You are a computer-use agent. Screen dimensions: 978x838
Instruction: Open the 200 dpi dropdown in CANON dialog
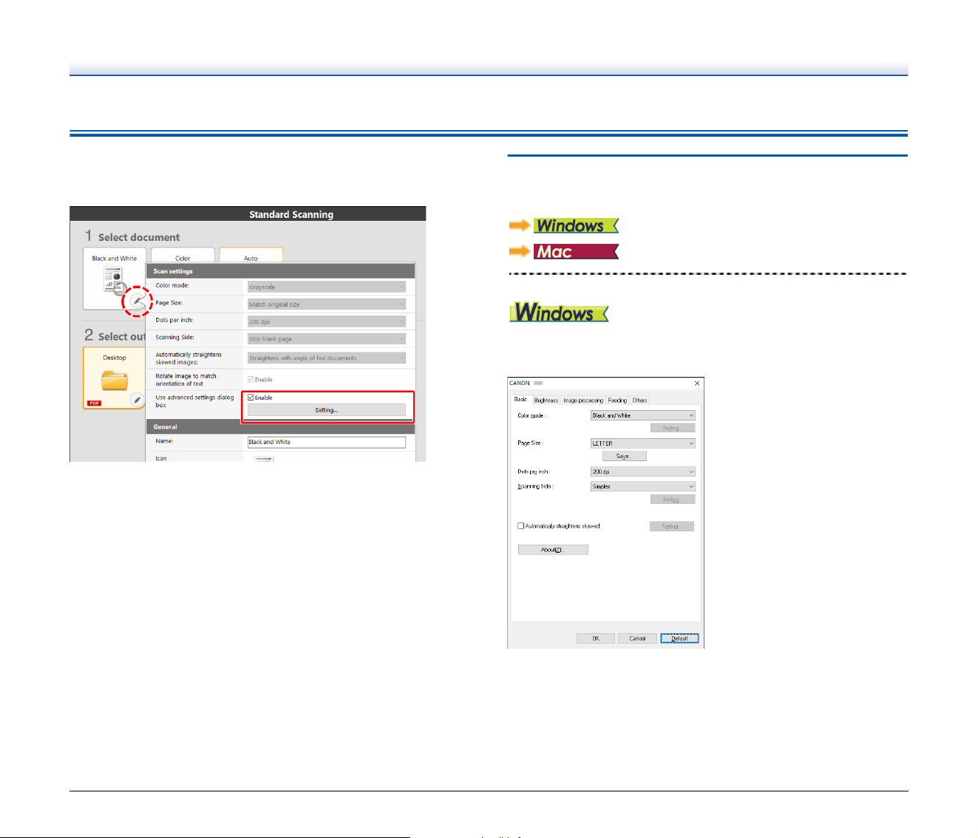click(x=643, y=471)
